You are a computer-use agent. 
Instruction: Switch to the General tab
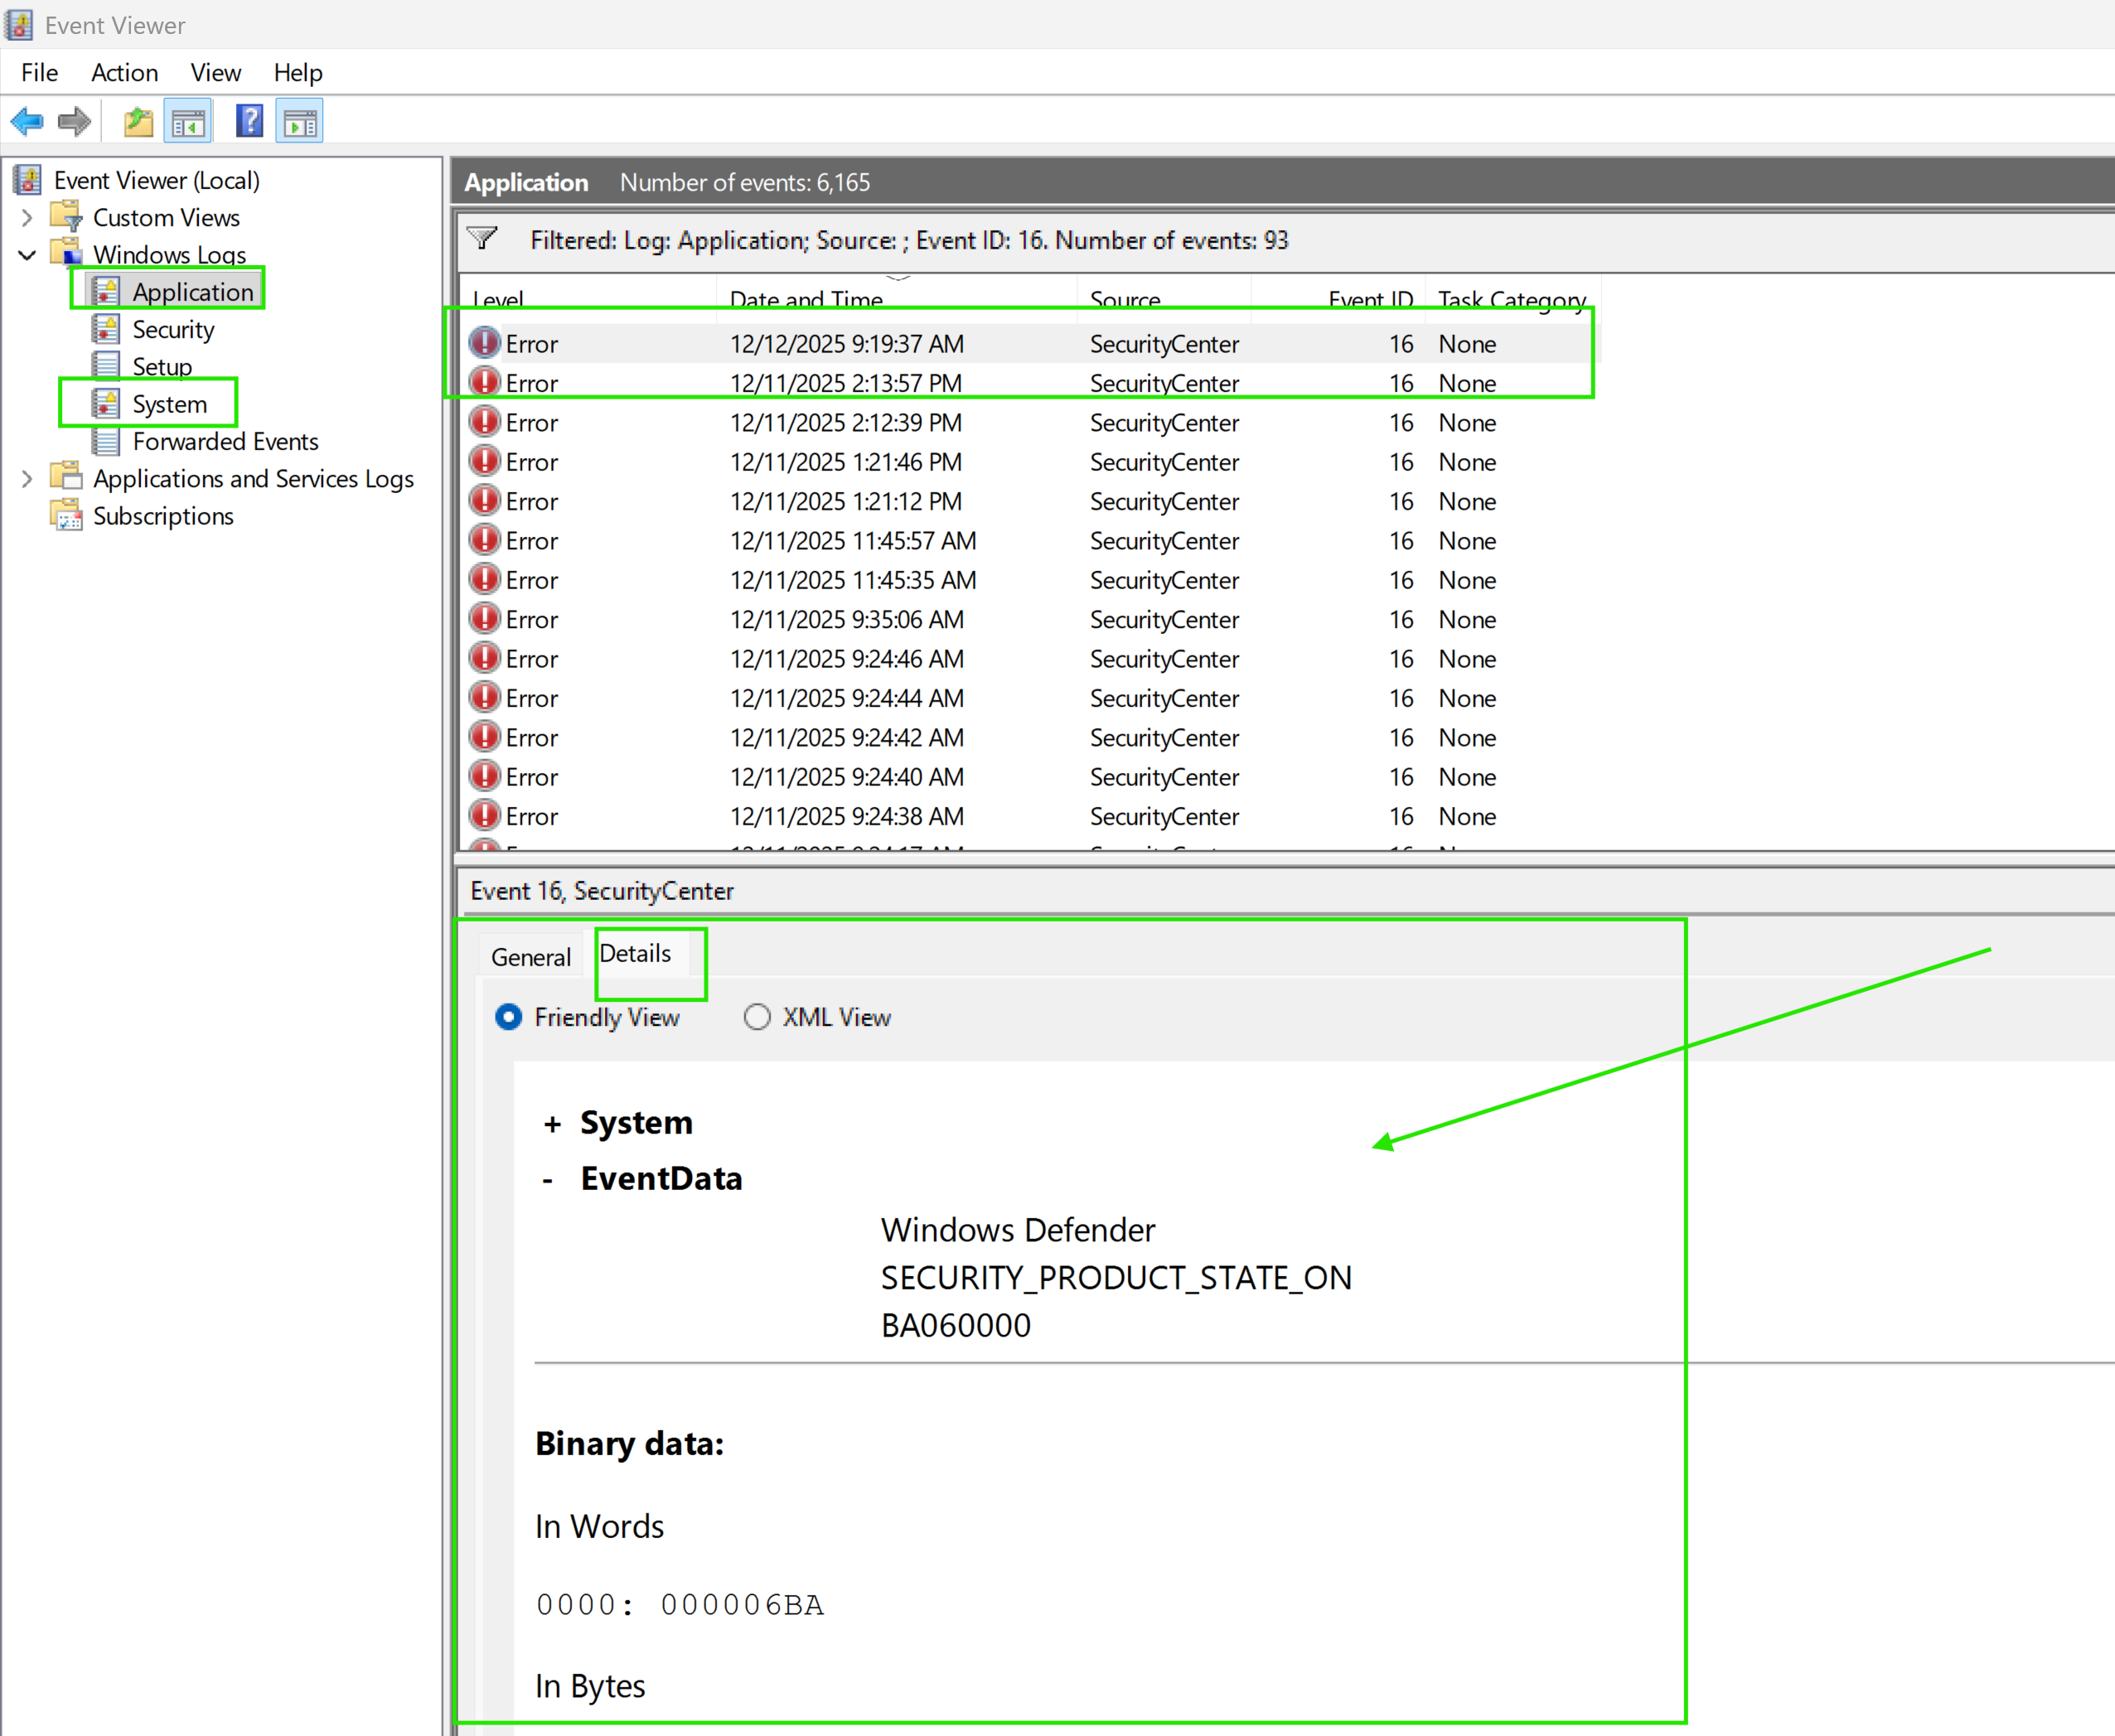coord(530,957)
